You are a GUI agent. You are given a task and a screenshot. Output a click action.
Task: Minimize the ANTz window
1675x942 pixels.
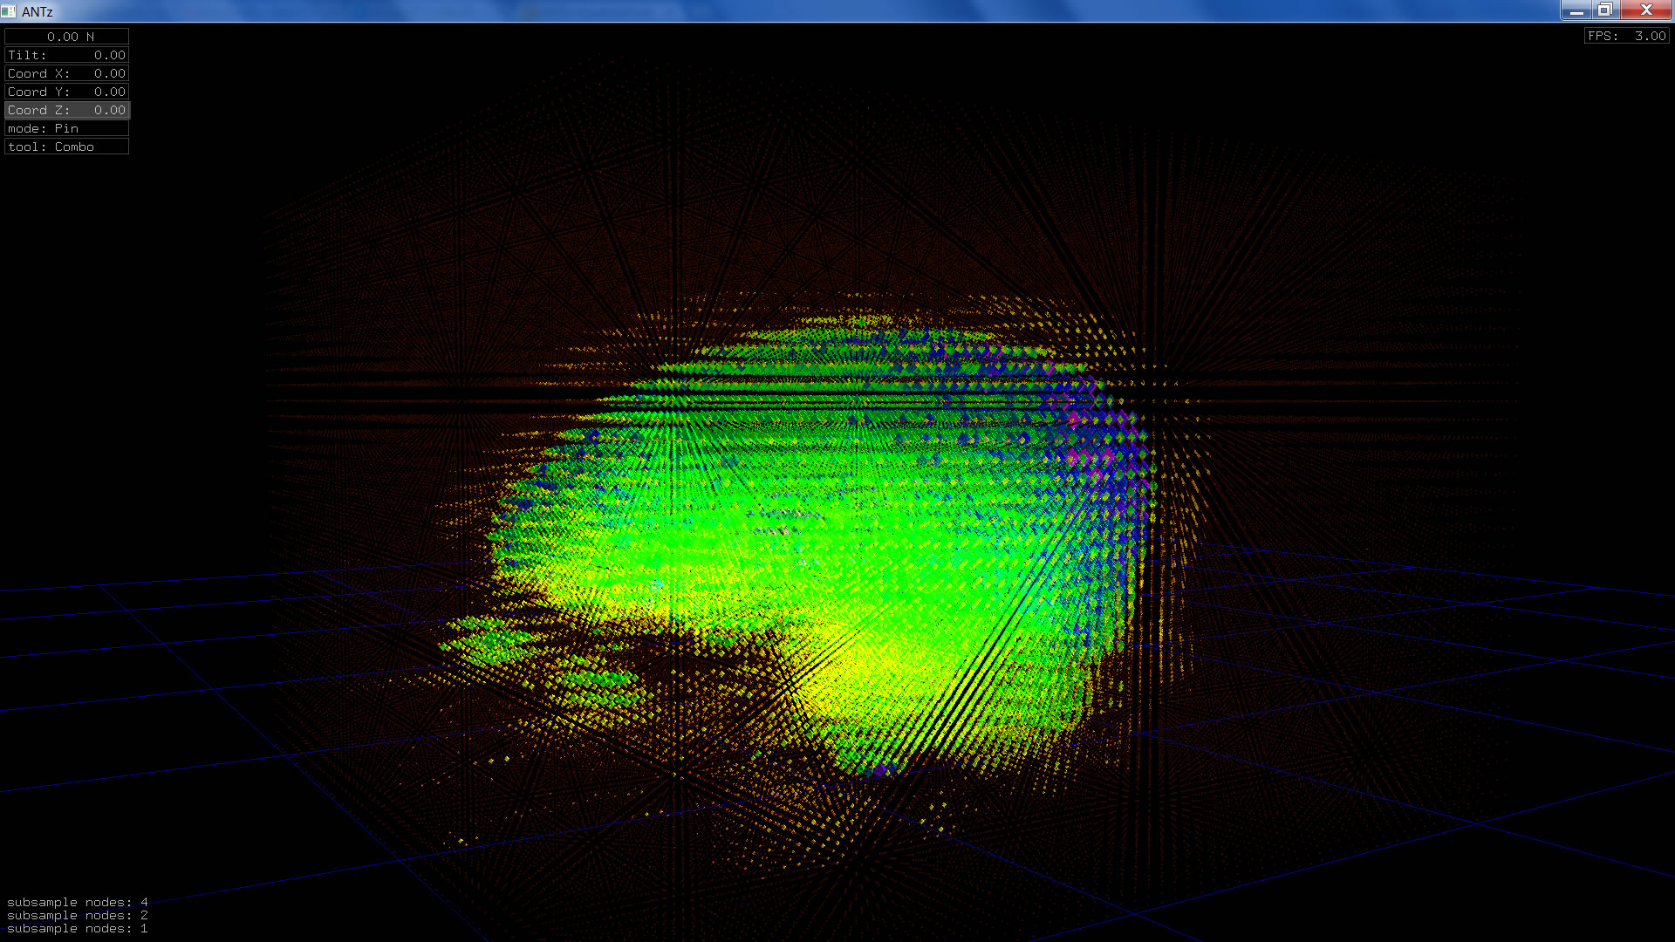[x=1576, y=10]
